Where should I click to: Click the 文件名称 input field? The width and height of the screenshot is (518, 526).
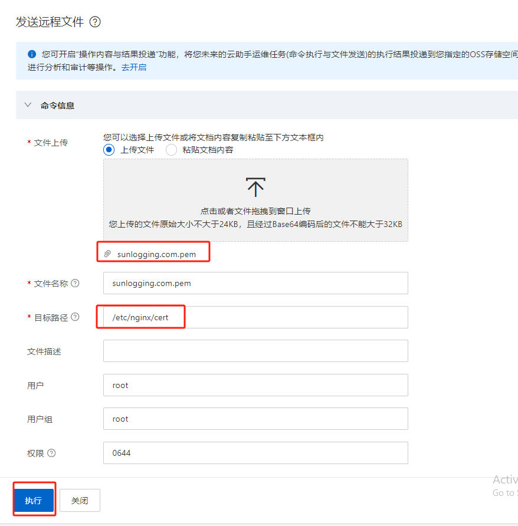point(255,283)
